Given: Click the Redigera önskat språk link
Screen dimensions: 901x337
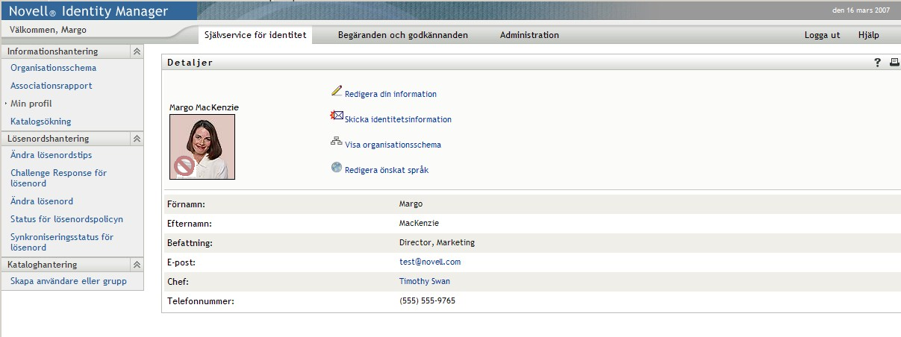Looking at the screenshot, I should pos(387,171).
